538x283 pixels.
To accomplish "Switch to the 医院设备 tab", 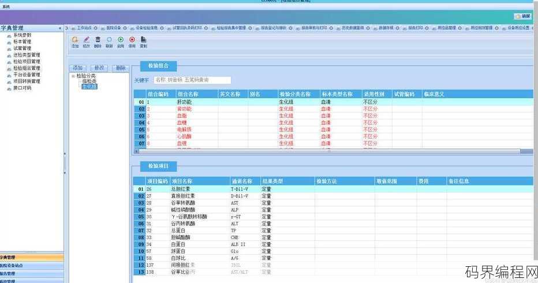I will click(x=113, y=28).
